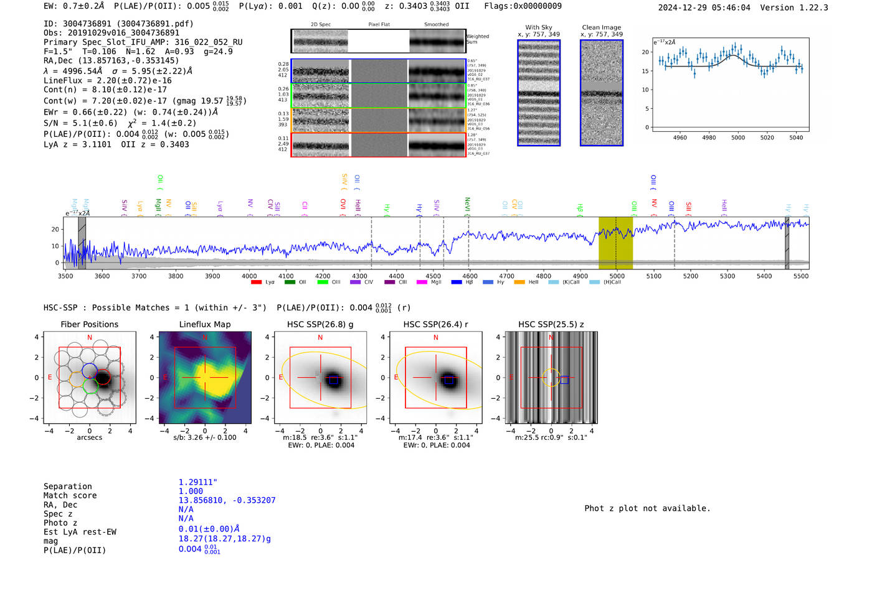
Task: Click the Primary Spec_Slot_IFU_AMP line
Action: [143, 42]
